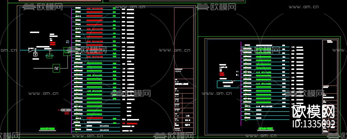Pick the meter box symbol below the isolator
The image size is (347, 139).
click(35, 54)
